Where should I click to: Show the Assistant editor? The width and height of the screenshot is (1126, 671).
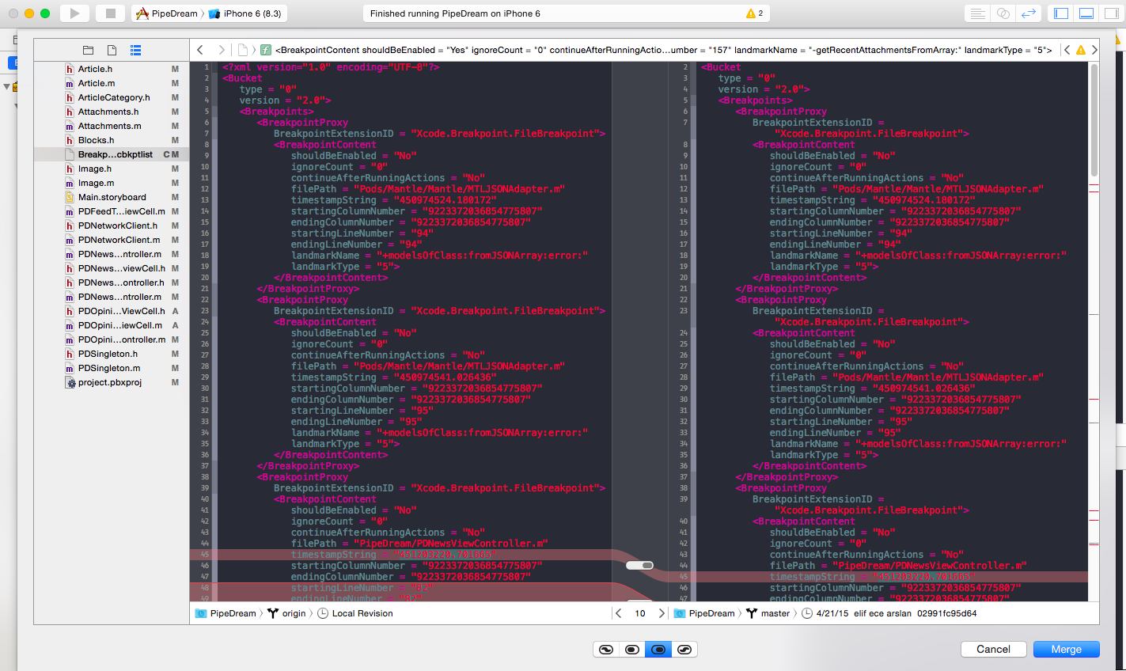coord(1003,13)
